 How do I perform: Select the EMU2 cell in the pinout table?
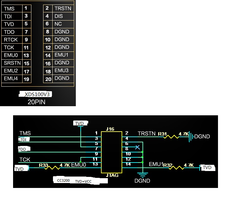(12, 71)
